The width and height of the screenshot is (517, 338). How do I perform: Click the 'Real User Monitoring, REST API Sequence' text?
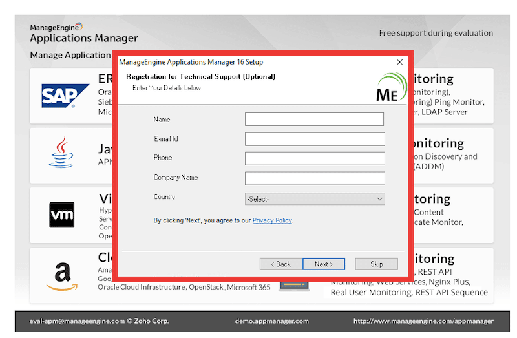point(409,293)
